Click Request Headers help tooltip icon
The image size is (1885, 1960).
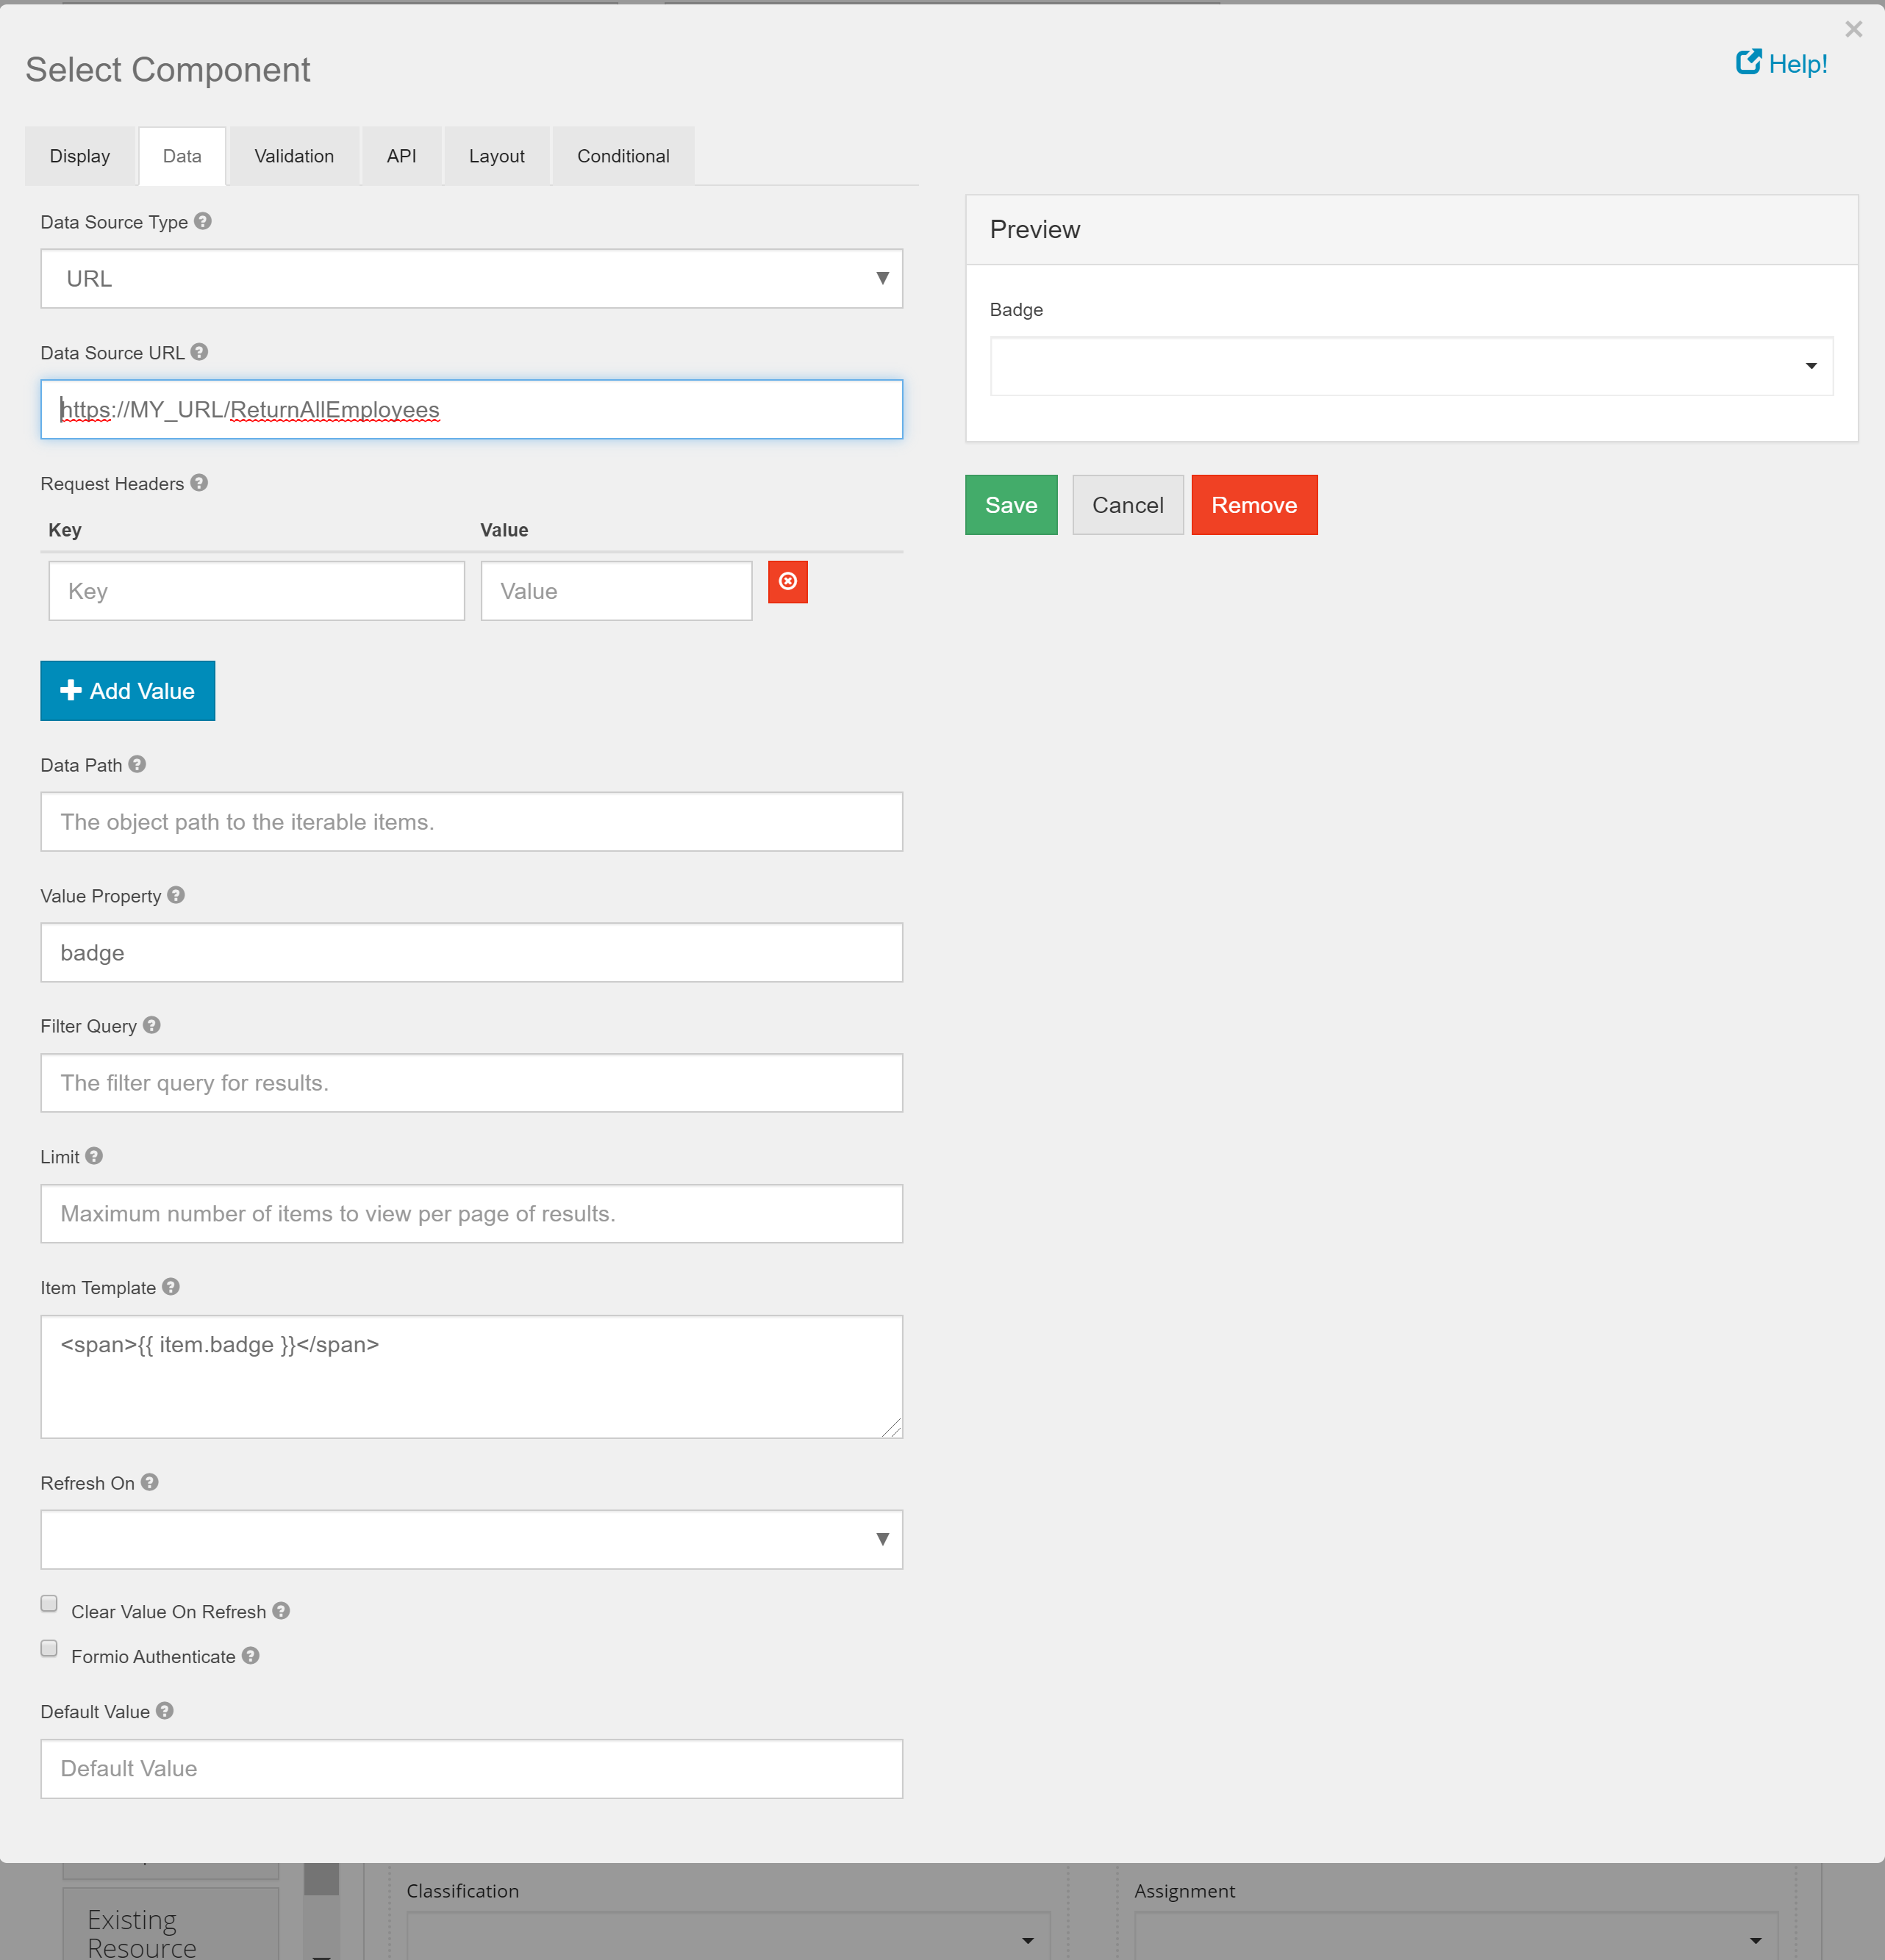tap(199, 483)
